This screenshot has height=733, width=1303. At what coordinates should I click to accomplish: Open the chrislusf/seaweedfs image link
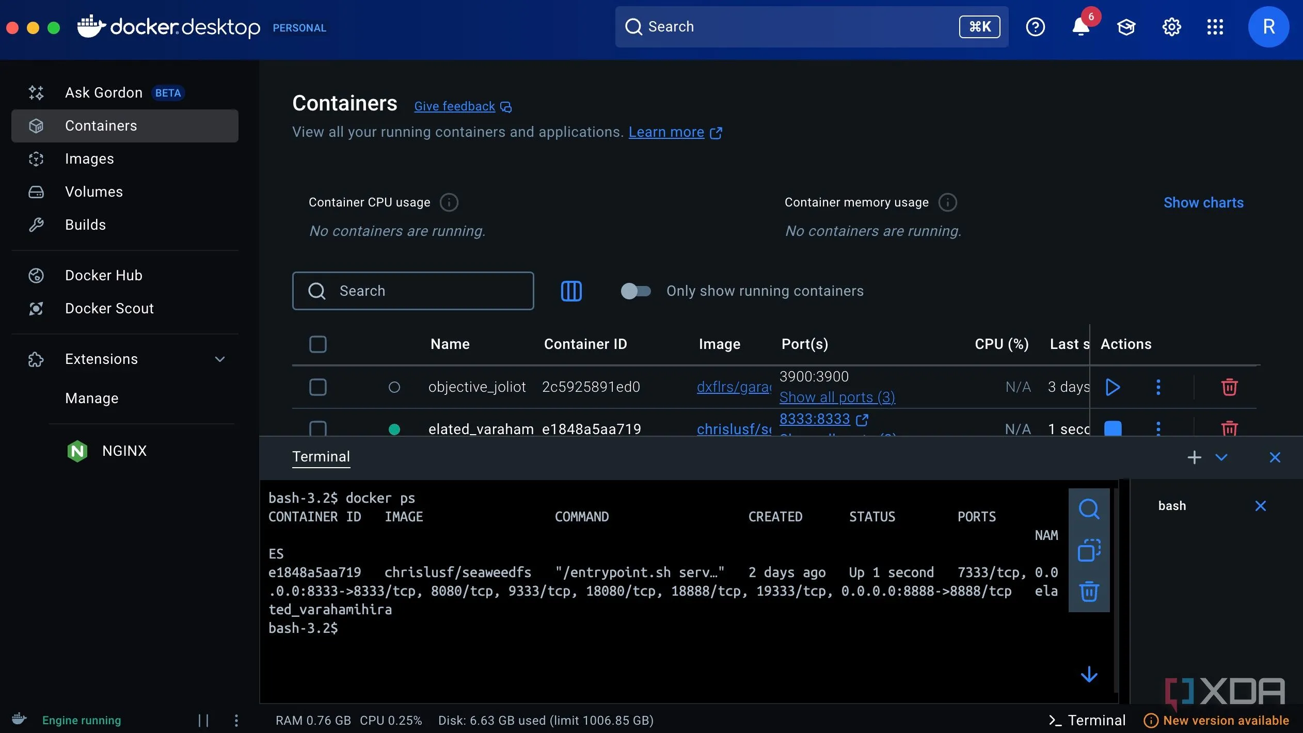(734, 429)
